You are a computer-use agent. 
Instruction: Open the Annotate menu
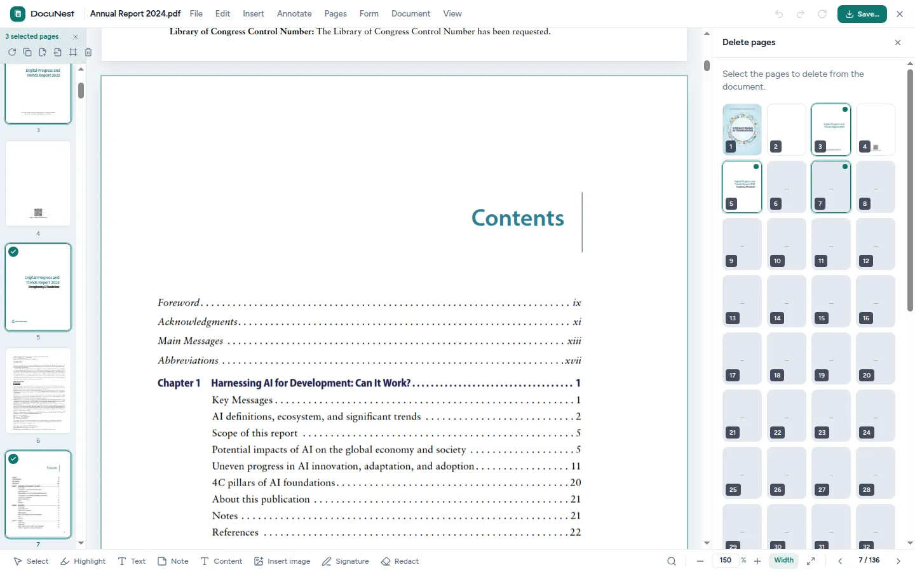(x=294, y=14)
